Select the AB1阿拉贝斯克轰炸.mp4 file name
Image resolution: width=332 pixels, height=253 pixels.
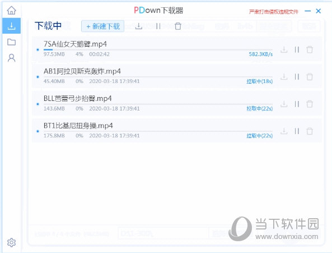coord(82,71)
